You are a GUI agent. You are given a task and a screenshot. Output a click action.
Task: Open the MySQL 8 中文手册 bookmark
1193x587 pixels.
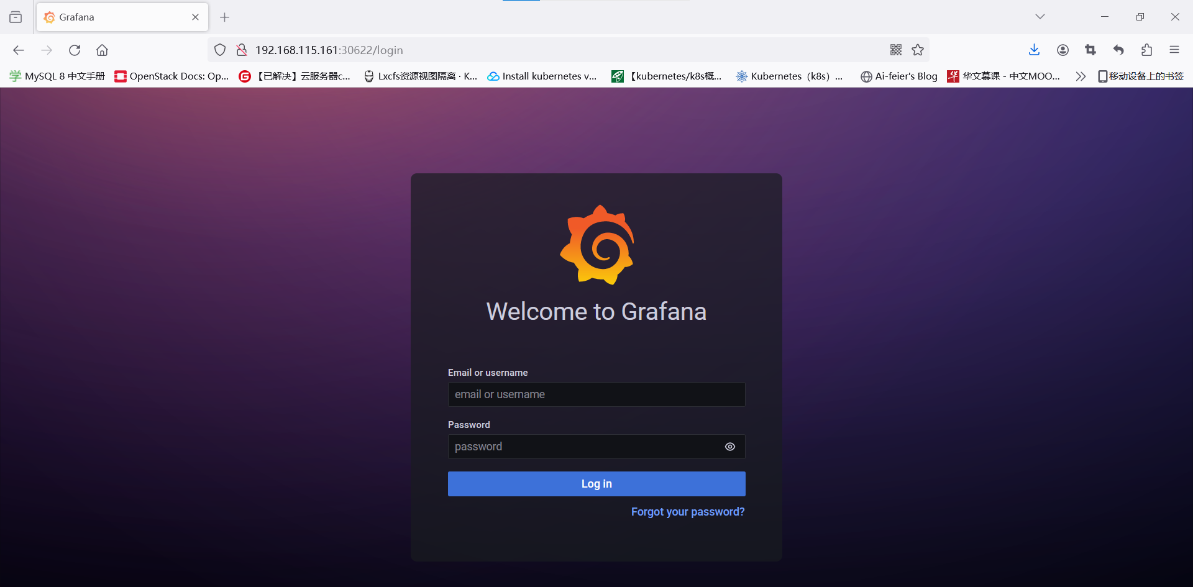click(57, 76)
